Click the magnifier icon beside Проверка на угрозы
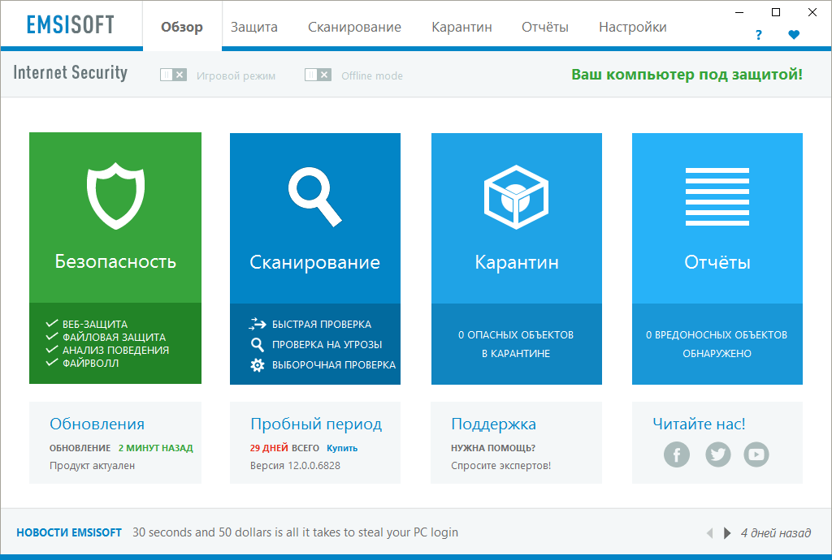This screenshot has height=560, width=832. 258,344
